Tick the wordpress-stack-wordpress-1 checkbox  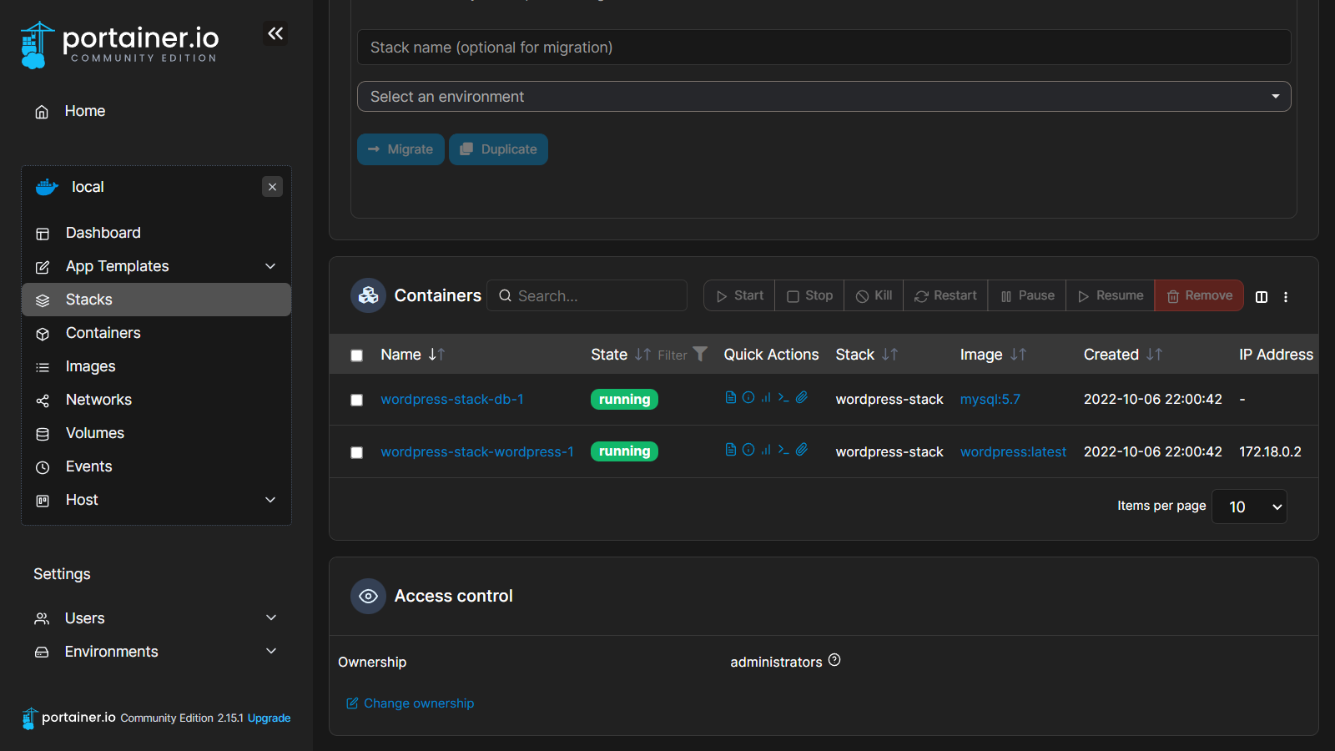click(x=357, y=453)
